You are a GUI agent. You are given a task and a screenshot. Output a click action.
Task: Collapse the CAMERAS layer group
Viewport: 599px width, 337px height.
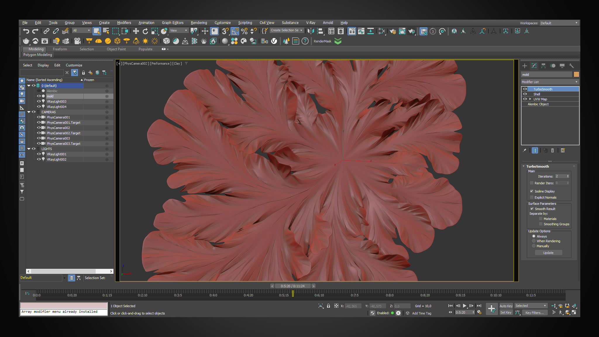[x=29, y=112]
